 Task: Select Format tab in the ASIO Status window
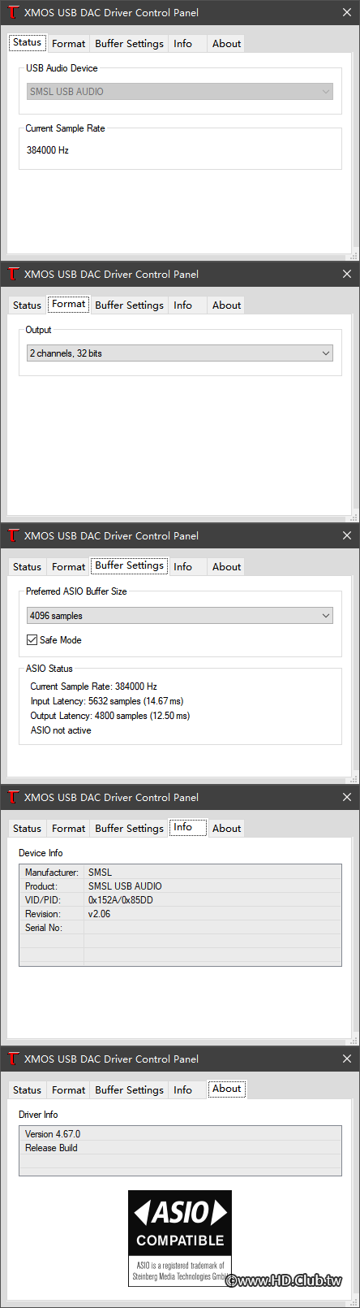tap(68, 567)
